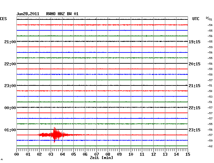Select the station code "RWMO" in the title
This screenshot has width=214, height=163.
tap(51, 14)
